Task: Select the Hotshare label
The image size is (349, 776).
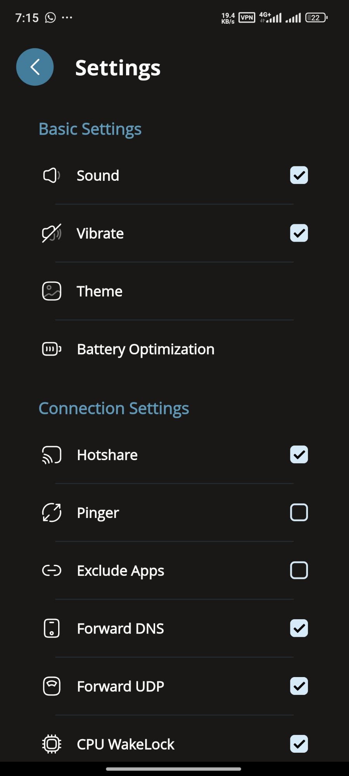Action: pos(107,455)
